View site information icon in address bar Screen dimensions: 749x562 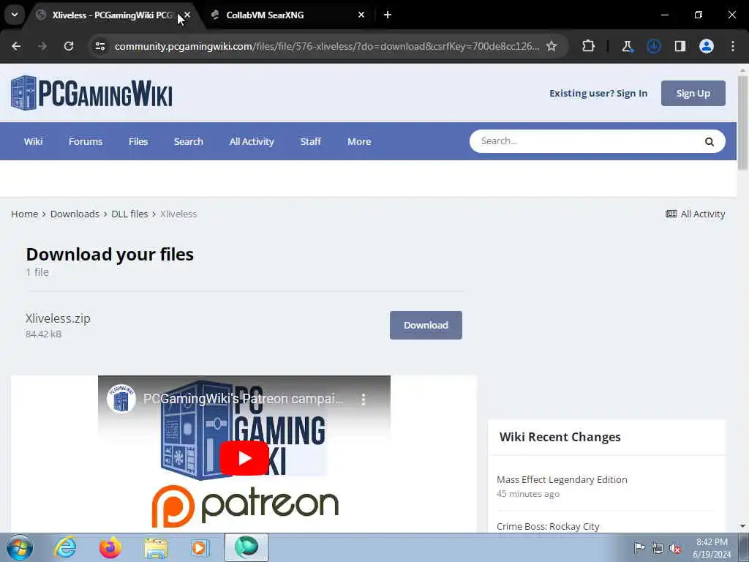(x=99, y=46)
